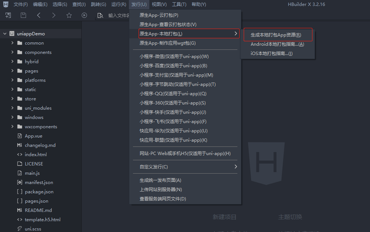This screenshot has height=232, width=370.
Task: Open the 视图(V) menu
Action: [159, 4]
